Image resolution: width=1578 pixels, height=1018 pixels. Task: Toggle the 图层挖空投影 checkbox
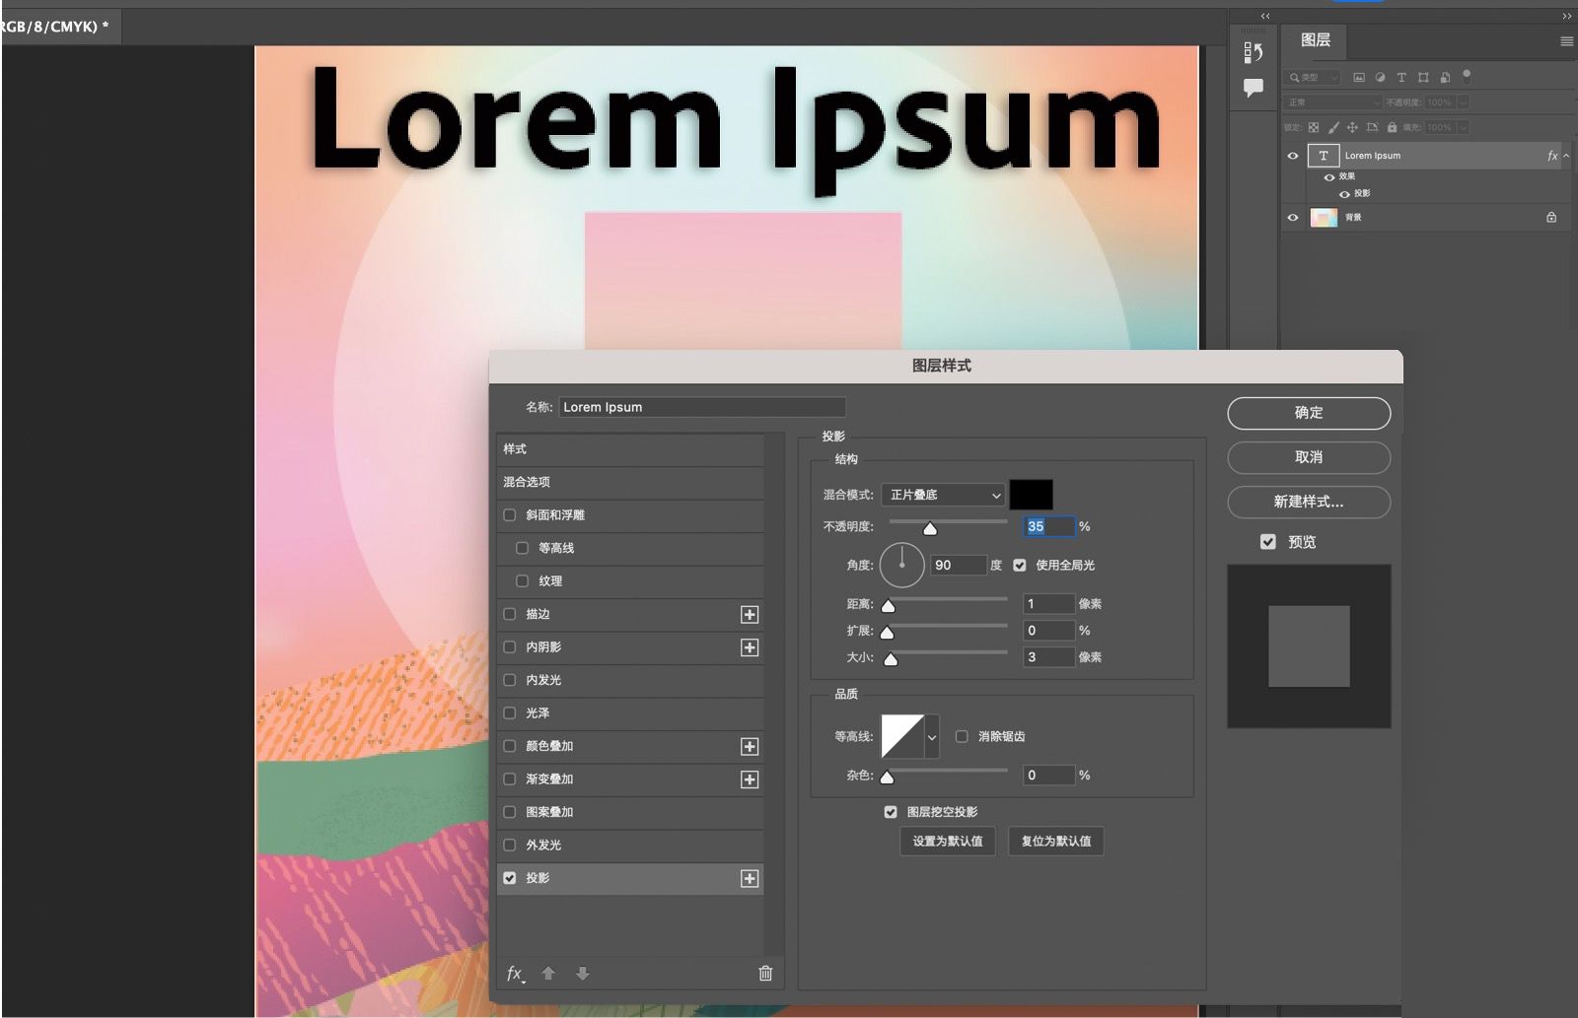891,812
